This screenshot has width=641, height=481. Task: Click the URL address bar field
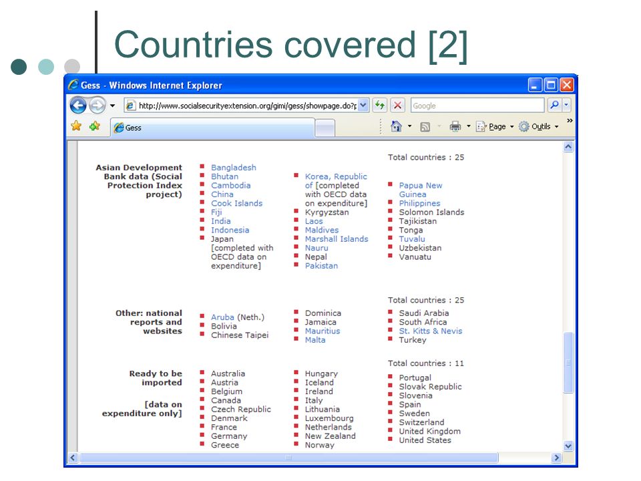click(x=241, y=106)
